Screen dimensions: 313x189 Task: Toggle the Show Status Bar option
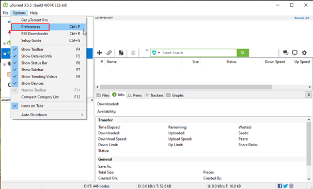point(49,63)
